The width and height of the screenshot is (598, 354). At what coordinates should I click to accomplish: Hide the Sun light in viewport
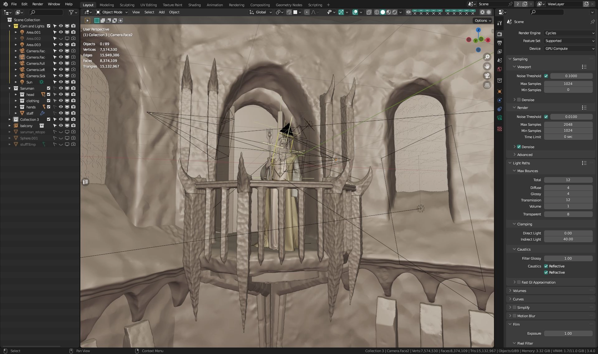(x=61, y=82)
